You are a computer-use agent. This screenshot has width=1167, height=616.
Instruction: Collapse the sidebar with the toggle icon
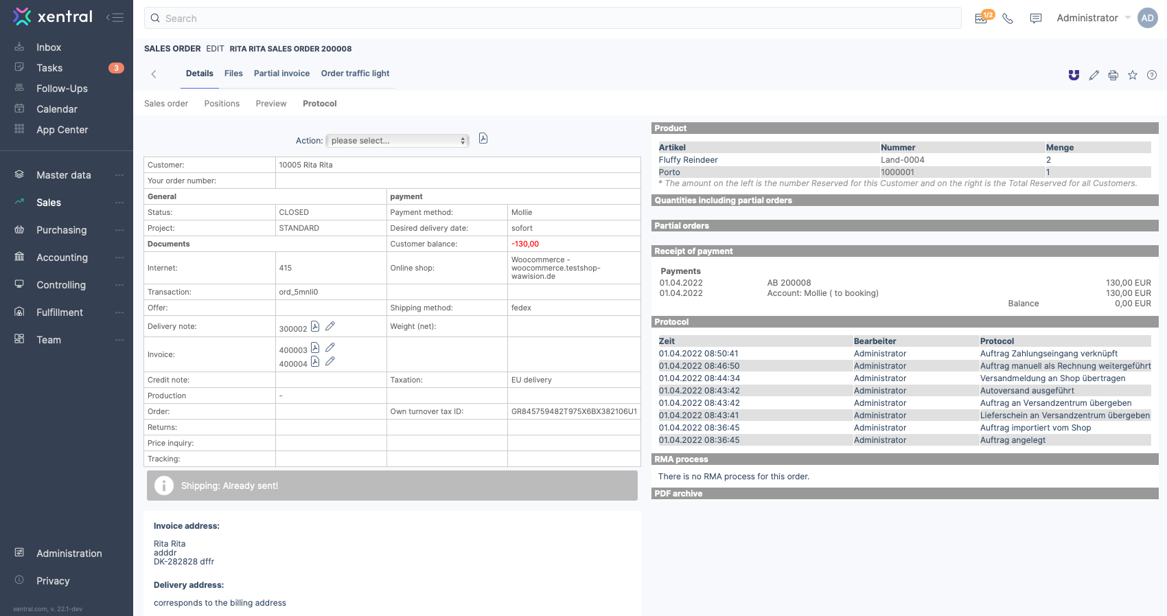click(x=115, y=18)
